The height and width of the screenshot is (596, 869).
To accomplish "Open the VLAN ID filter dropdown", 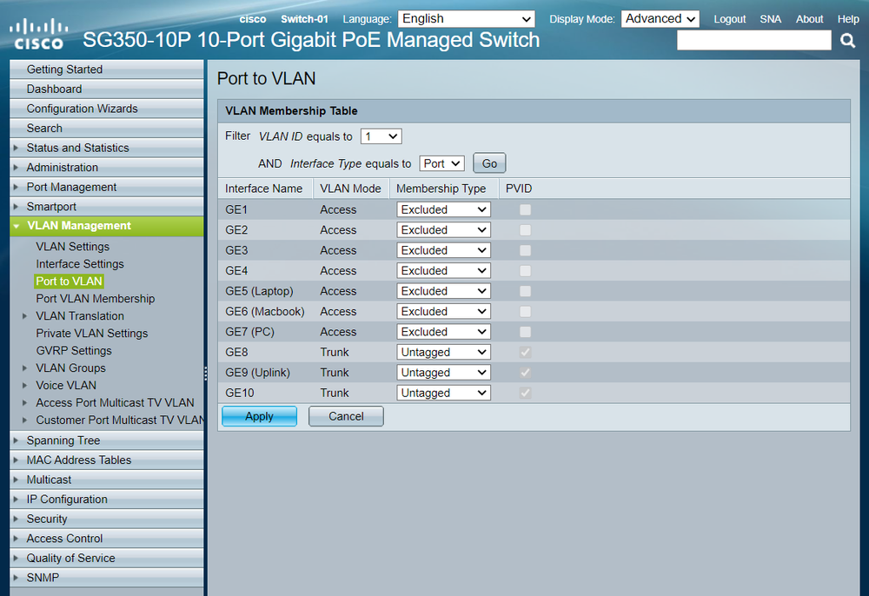I will point(381,136).
